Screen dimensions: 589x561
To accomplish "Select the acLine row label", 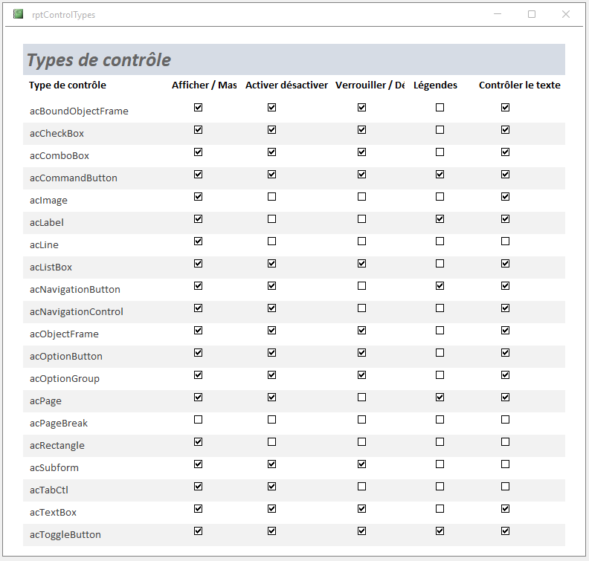I will [44, 245].
